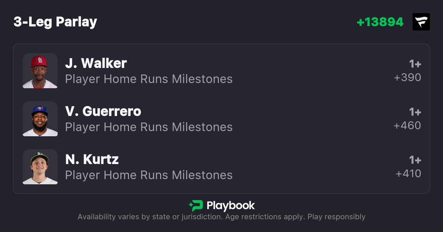The width and height of the screenshot is (443, 232).
Task: Click the +13894 parlay odds
Action: pyautogui.click(x=380, y=22)
